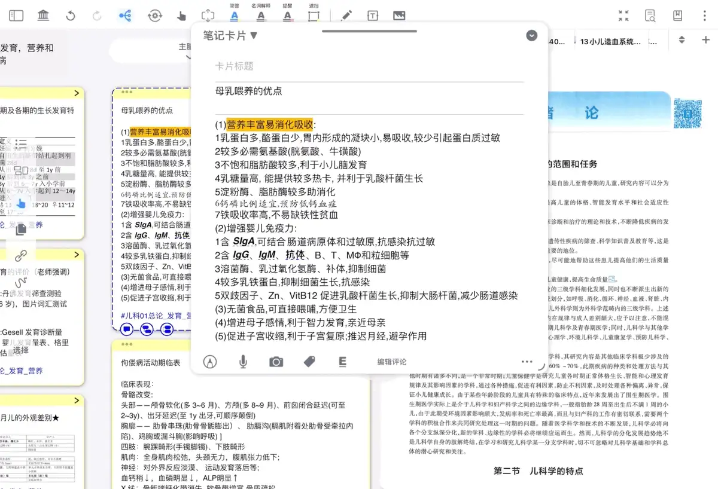Open the three dots on 母乳喂养 mind map card
Screen dimensions: 718x489
pyautogui.click(x=126, y=93)
